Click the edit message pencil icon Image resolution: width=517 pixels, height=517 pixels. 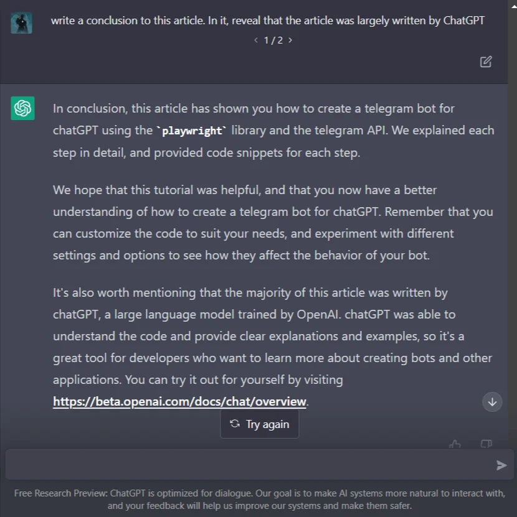[x=486, y=62]
